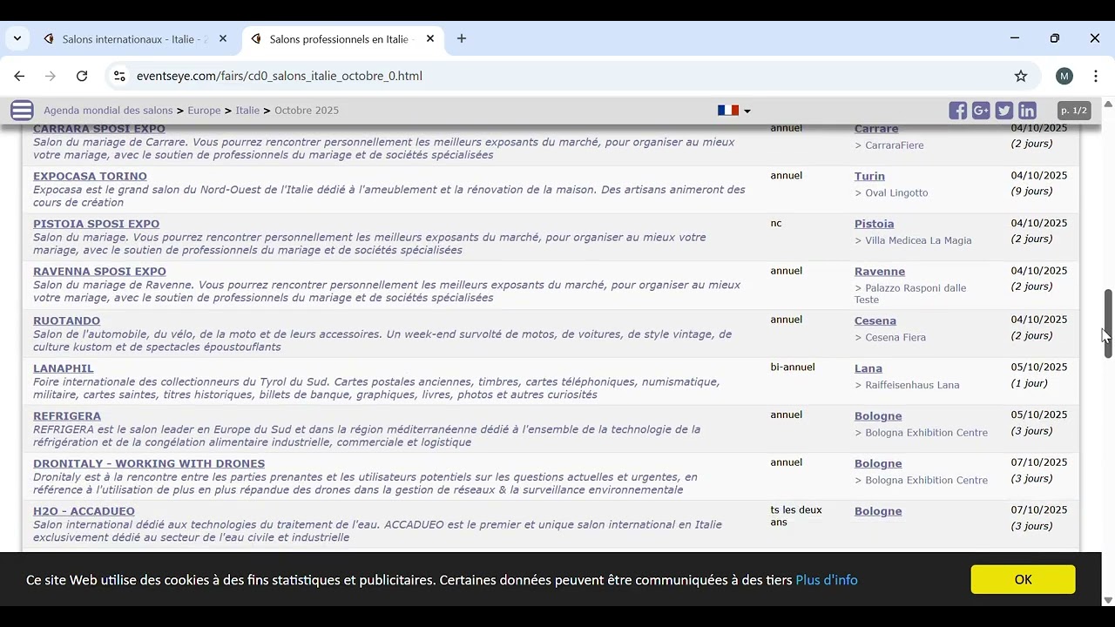Open EXPOCASA TORINO event link
Screen dimensions: 1115x627
(90, 176)
